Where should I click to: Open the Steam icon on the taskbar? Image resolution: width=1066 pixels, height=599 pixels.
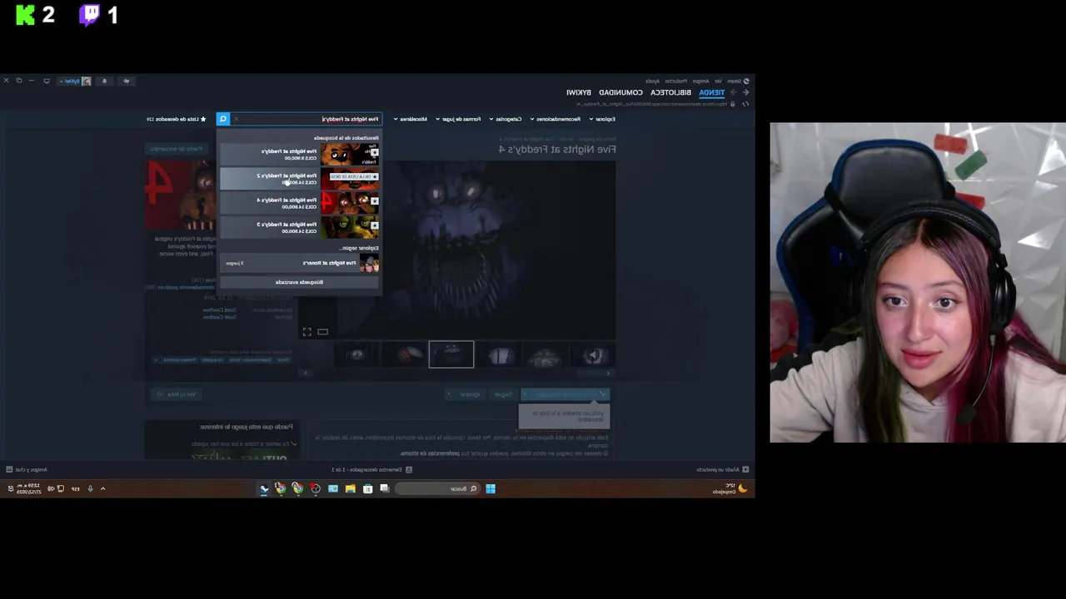point(264,488)
